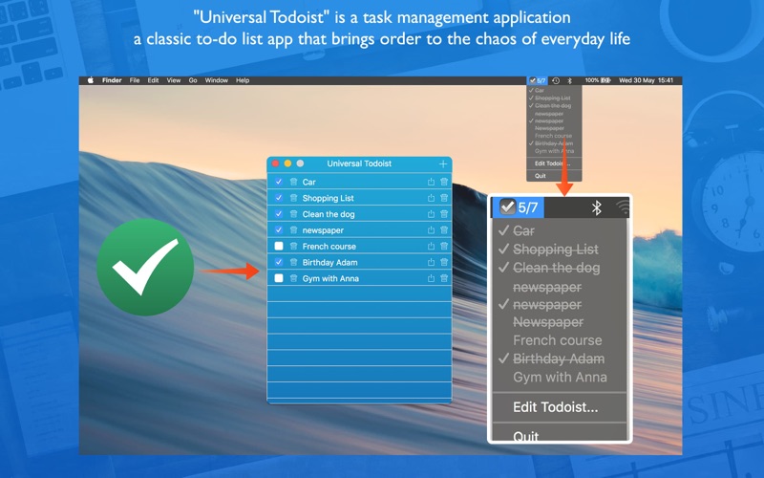Click the right trash icon on newspaper row

point(444,230)
